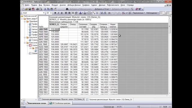Click decrease decimals icon
Viewport: 192px width, 108px height.
tap(105, 13)
